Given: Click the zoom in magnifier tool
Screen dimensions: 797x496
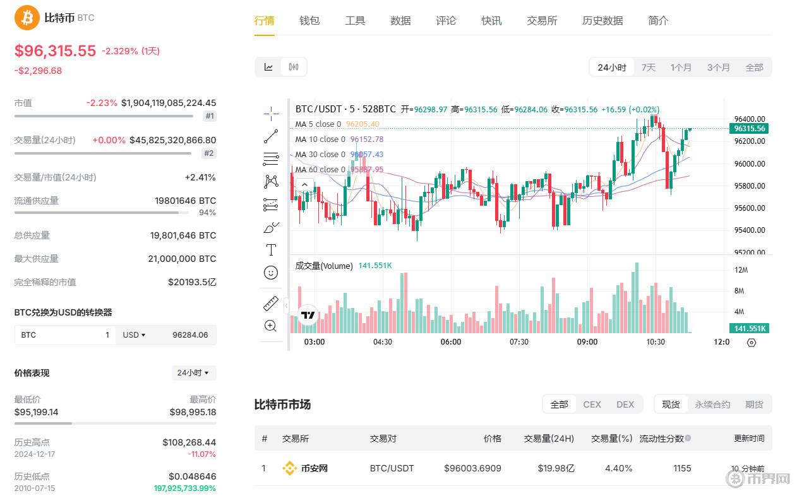Looking at the screenshot, I should tap(271, 326).
